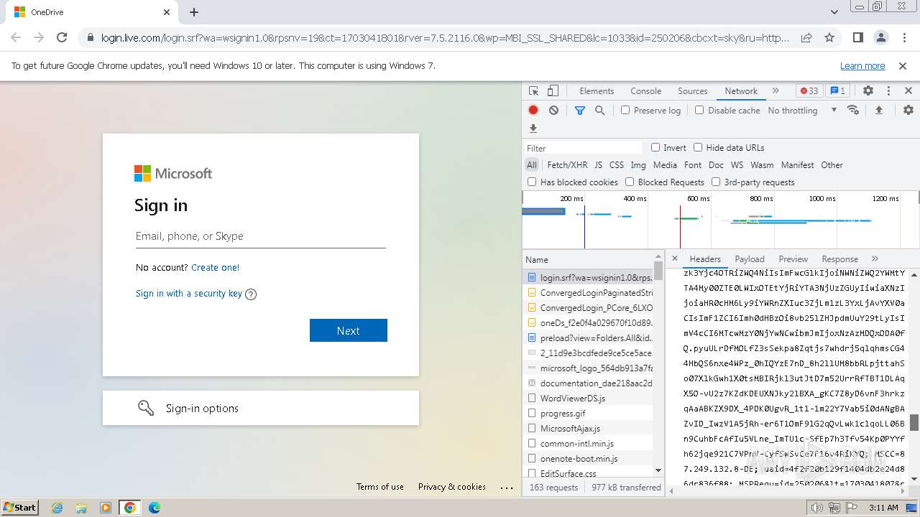The height and width of the screenshot is (517, 920).
Task: Reload the current page
Action: 62,37
